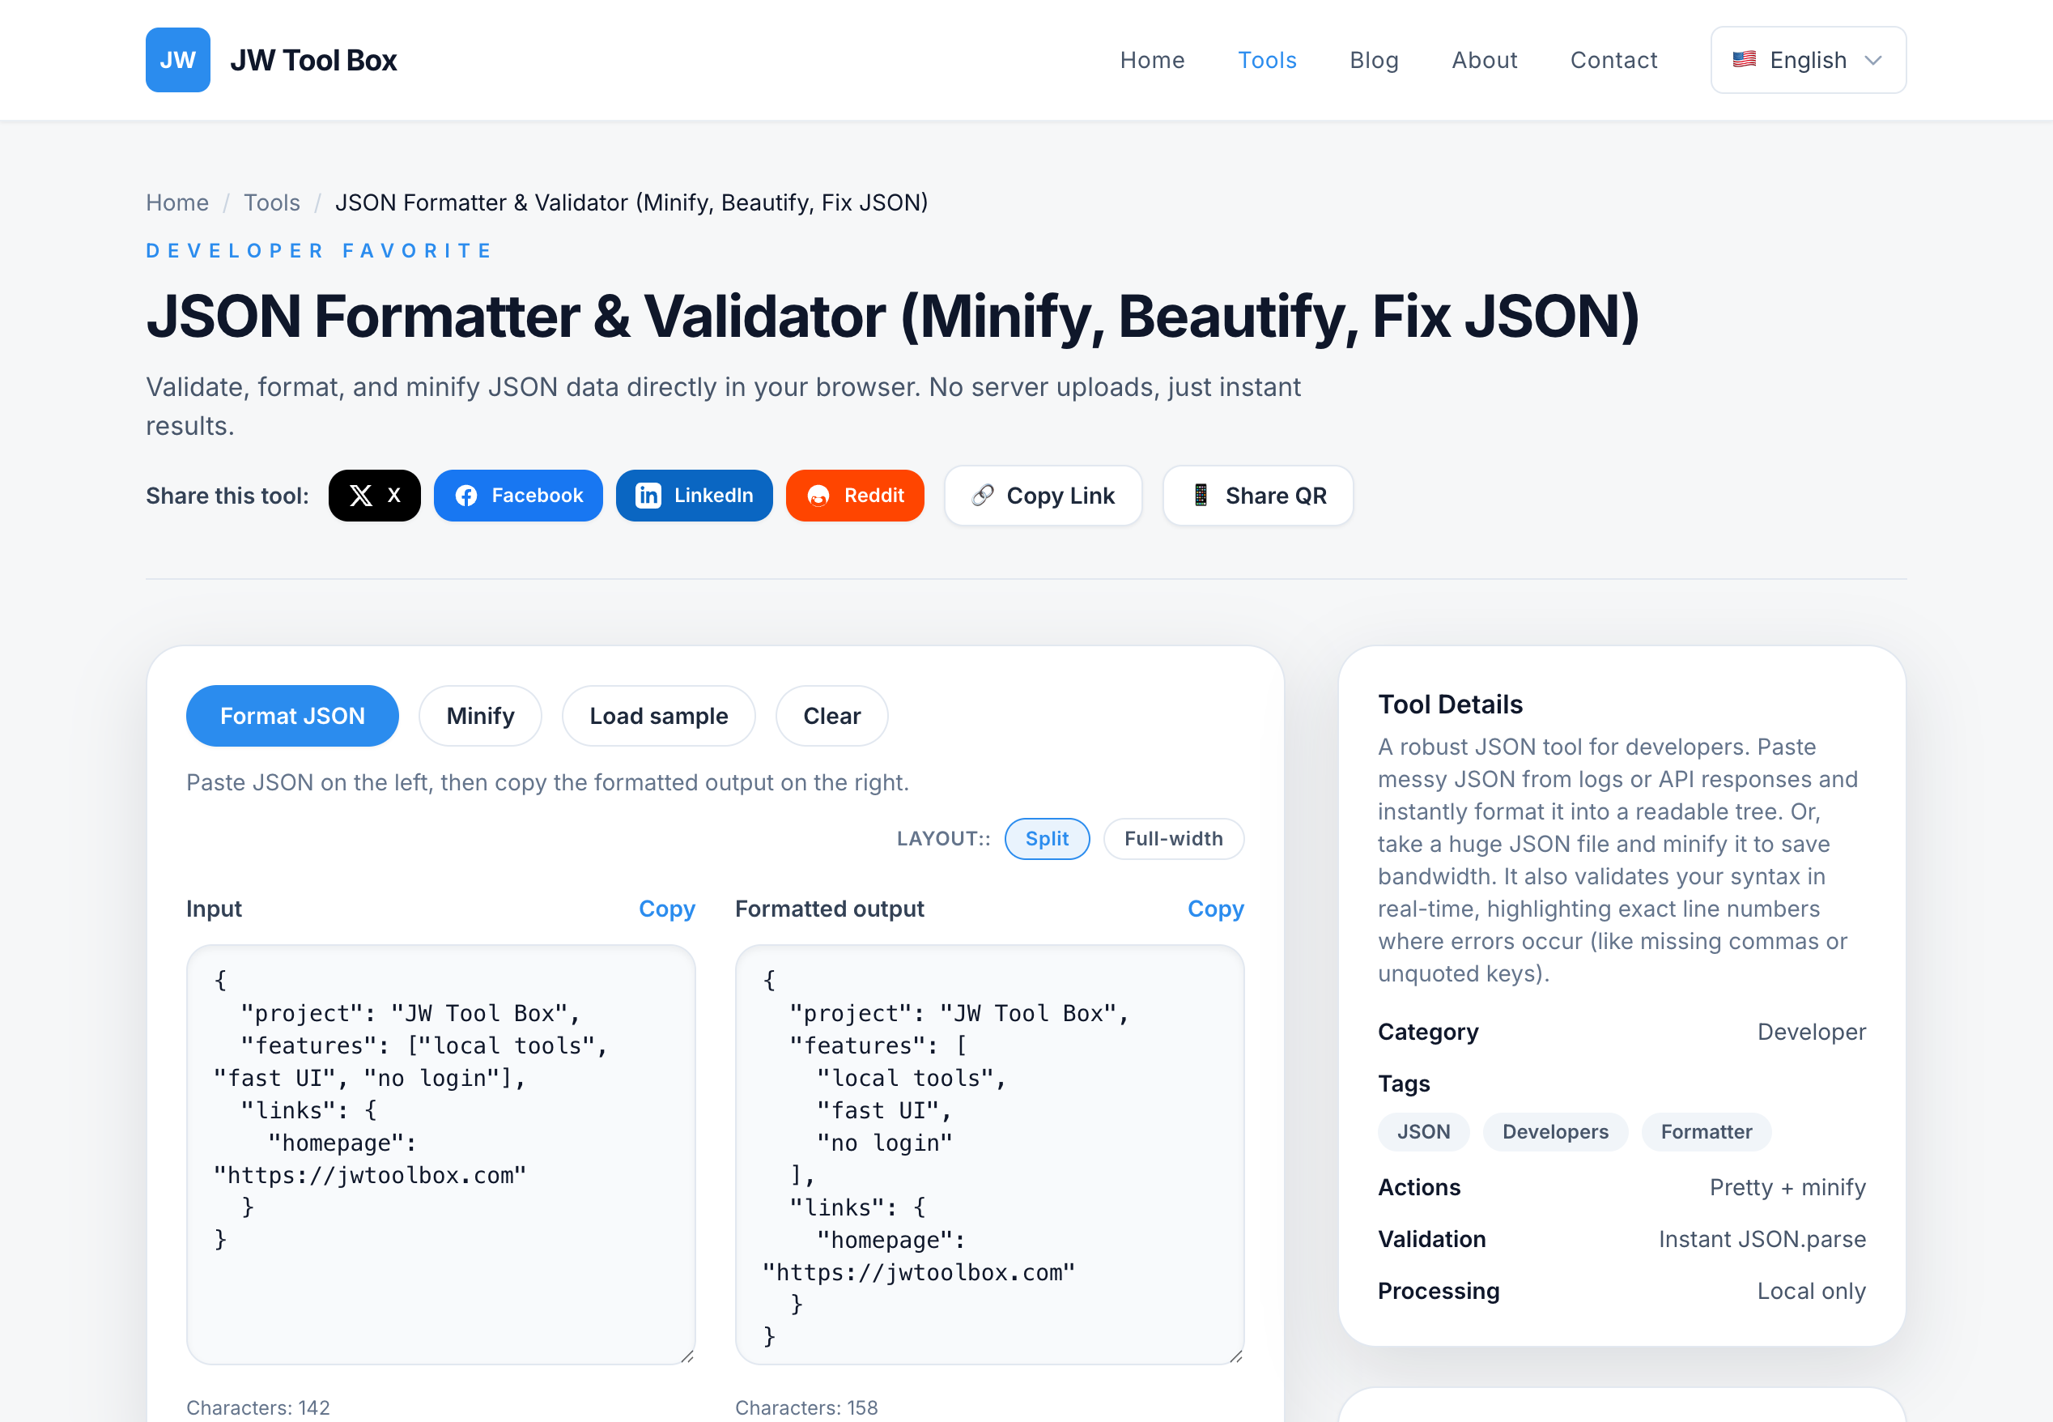Click the 'Local only' processing value
The image size is (2053, 1422).
click(x=1811, y=1291)
